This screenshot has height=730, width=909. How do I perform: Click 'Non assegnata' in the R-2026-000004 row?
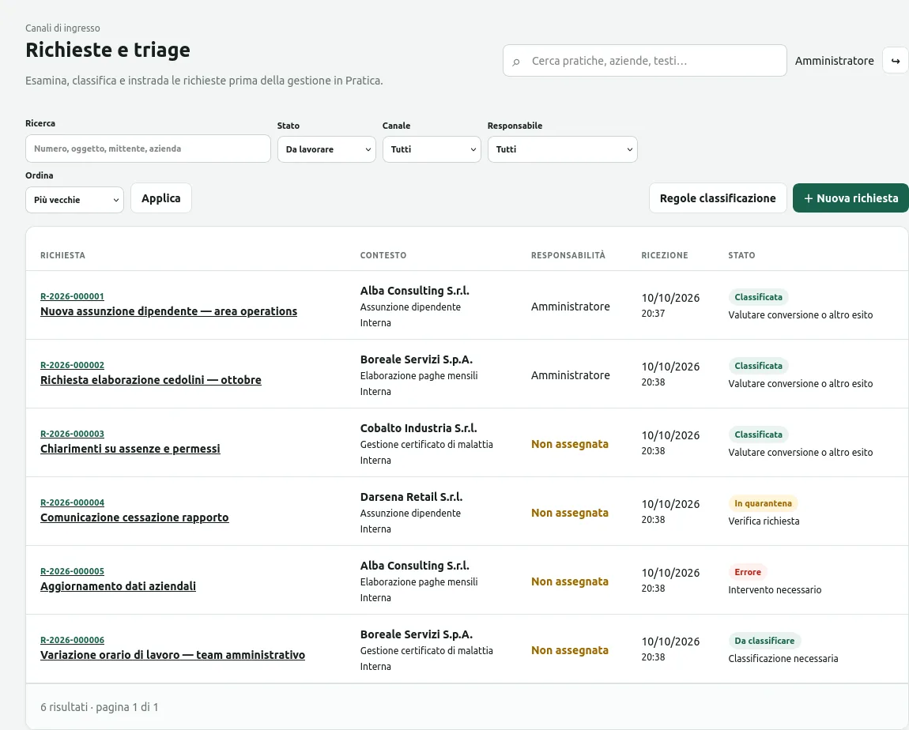click(570, 513)
